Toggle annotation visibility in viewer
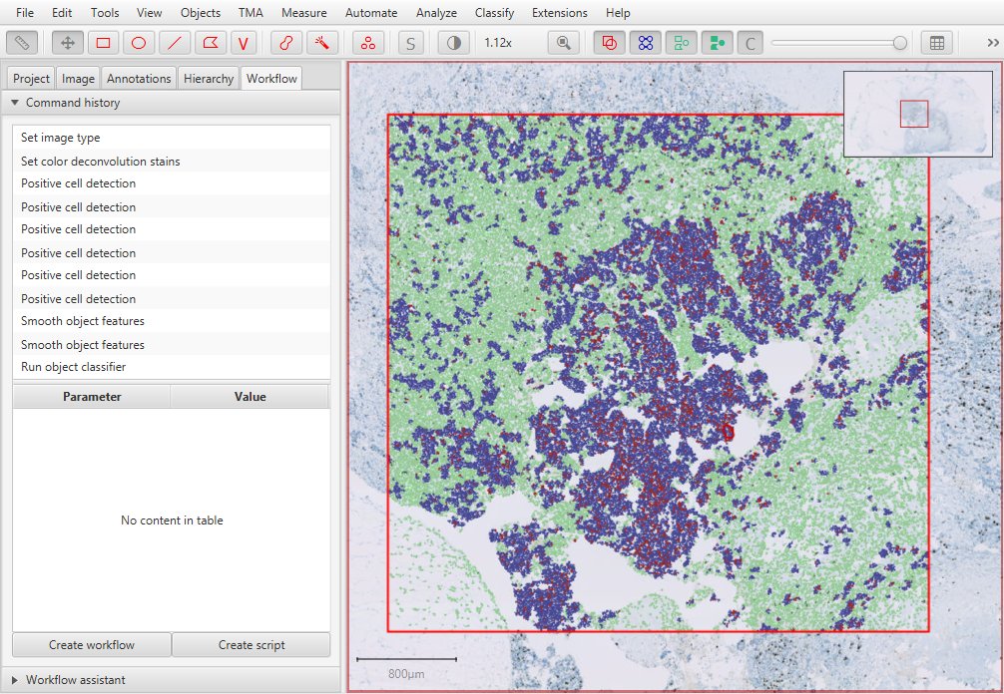 click(x=610, y=43)
